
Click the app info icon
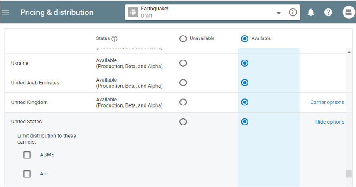pos(293,12)
